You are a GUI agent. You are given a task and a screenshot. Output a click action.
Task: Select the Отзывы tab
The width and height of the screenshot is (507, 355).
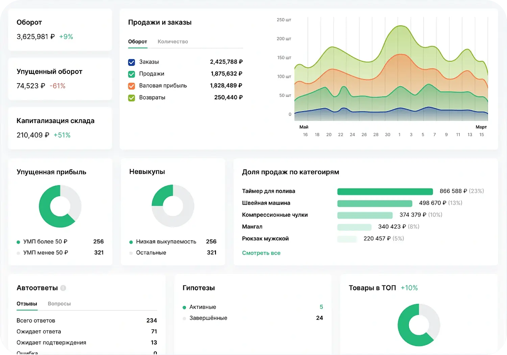coord(27,304)
